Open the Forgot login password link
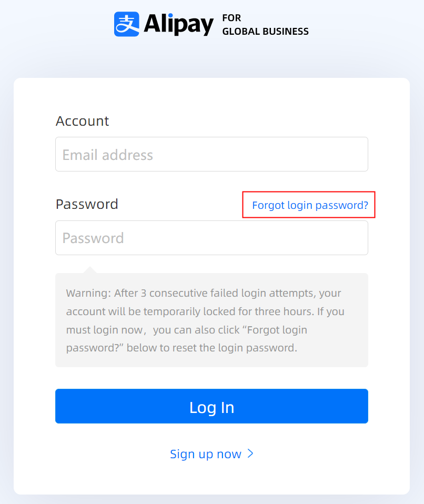 tap(310, 205)
